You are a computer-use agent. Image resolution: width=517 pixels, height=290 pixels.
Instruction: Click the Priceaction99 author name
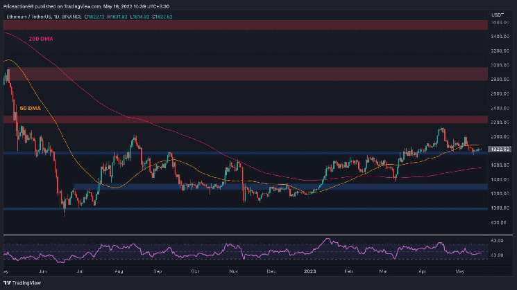(18, 5)
